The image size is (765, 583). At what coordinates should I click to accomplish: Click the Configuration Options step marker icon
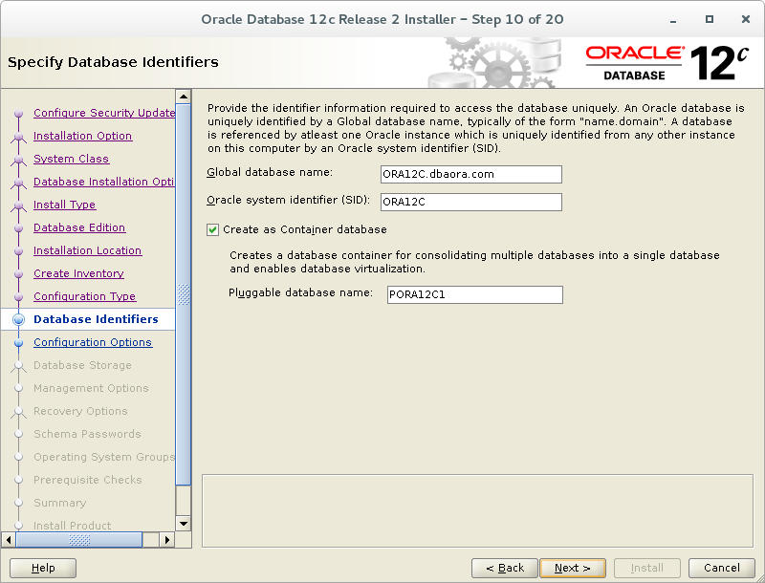coord(18,343)
